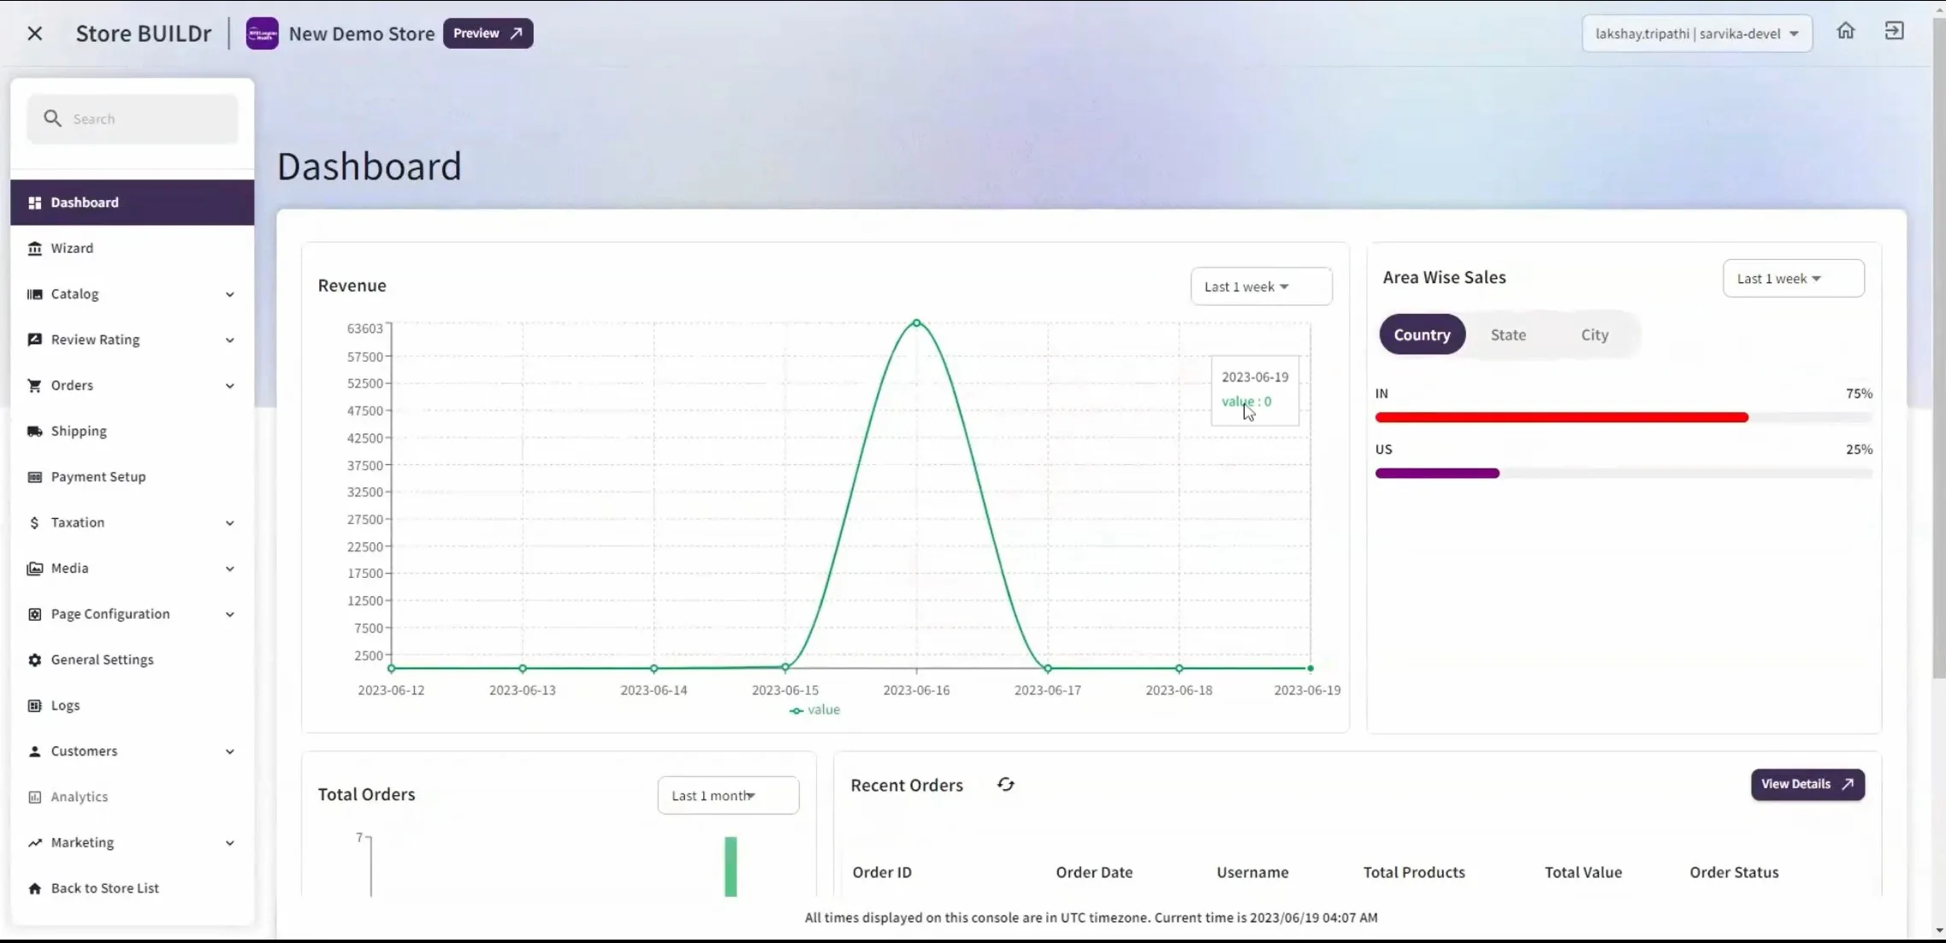1946x943 pixels.
Task: Click the General Settings gear icon
Action: 34,660
